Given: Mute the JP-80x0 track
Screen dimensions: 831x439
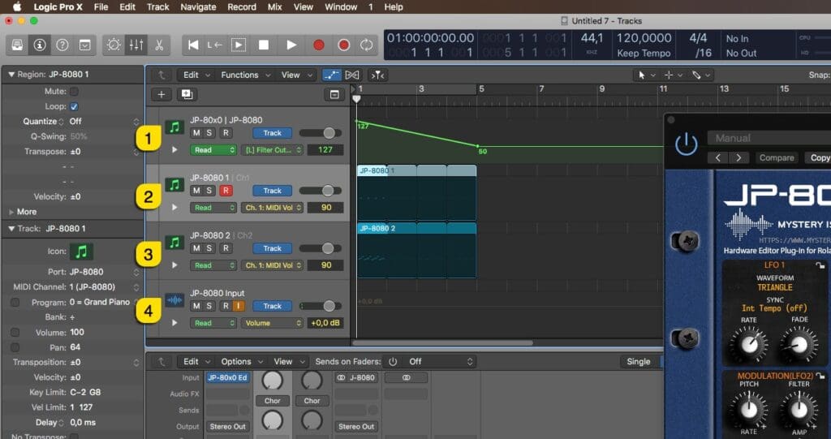Looking at the screenshot, I should tap(196, 133).
